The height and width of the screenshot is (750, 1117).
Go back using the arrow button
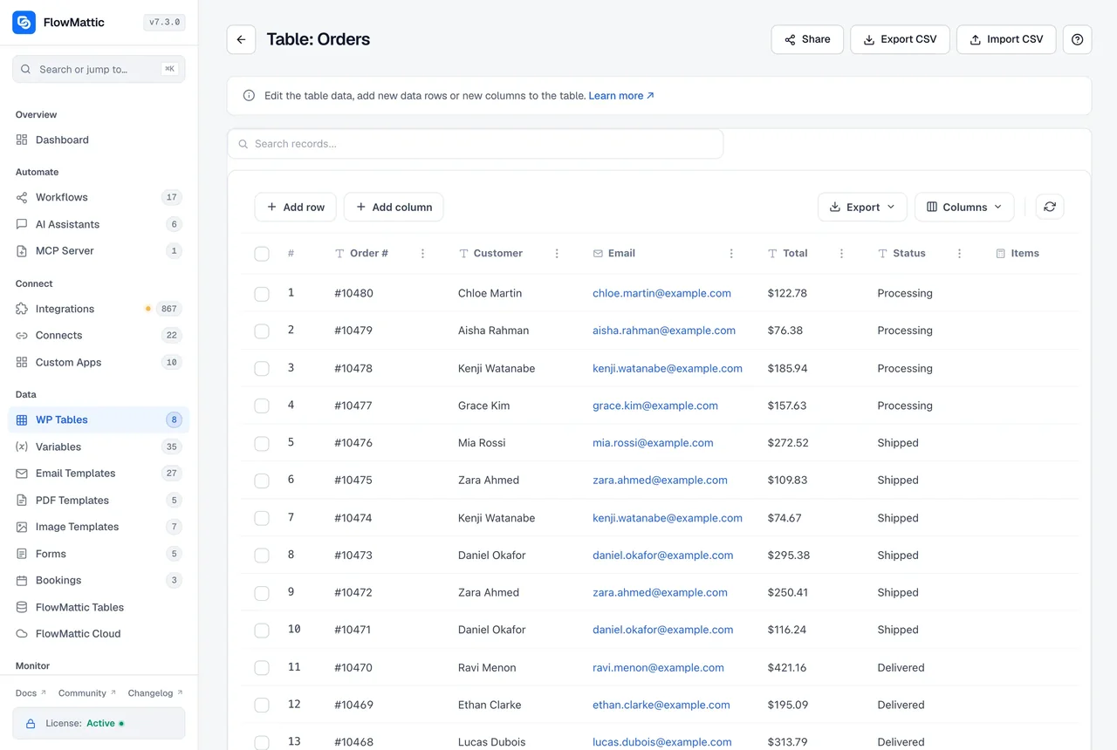[241, 39]
